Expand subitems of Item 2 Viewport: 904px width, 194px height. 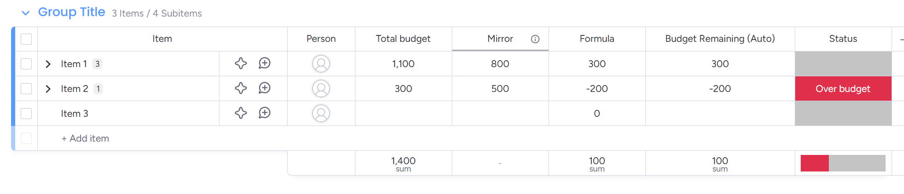tap(48, 89)
